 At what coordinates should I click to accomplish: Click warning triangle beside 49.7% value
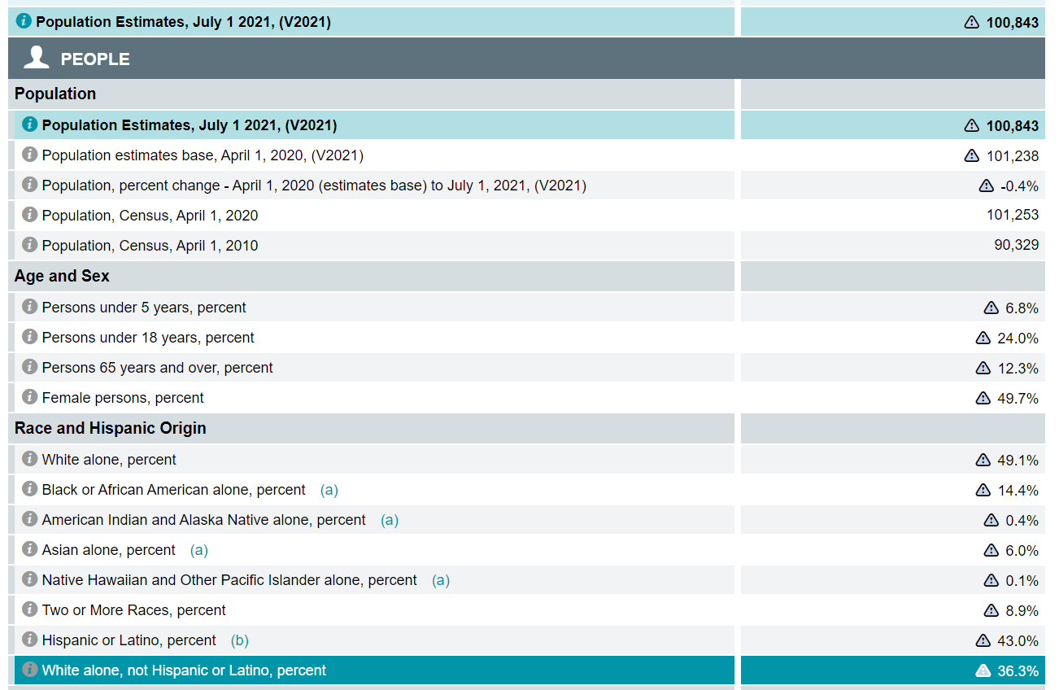(x=983, y=398)
